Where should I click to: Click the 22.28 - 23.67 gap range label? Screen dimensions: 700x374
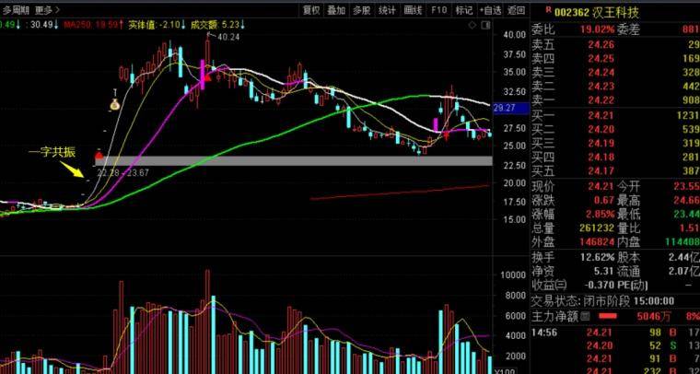click(x=122, y=172)
